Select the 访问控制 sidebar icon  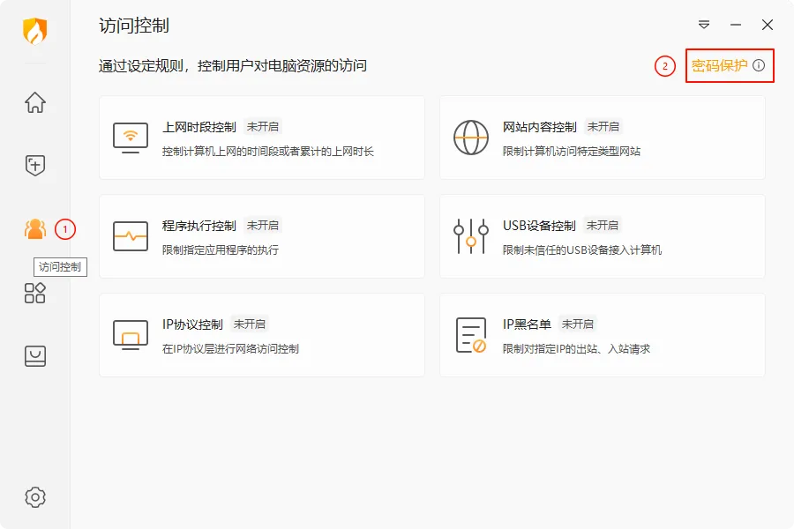coord(34,229)
